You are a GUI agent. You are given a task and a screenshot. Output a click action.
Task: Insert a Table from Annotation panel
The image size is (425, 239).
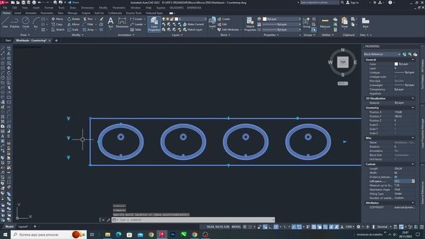[135, 29]
